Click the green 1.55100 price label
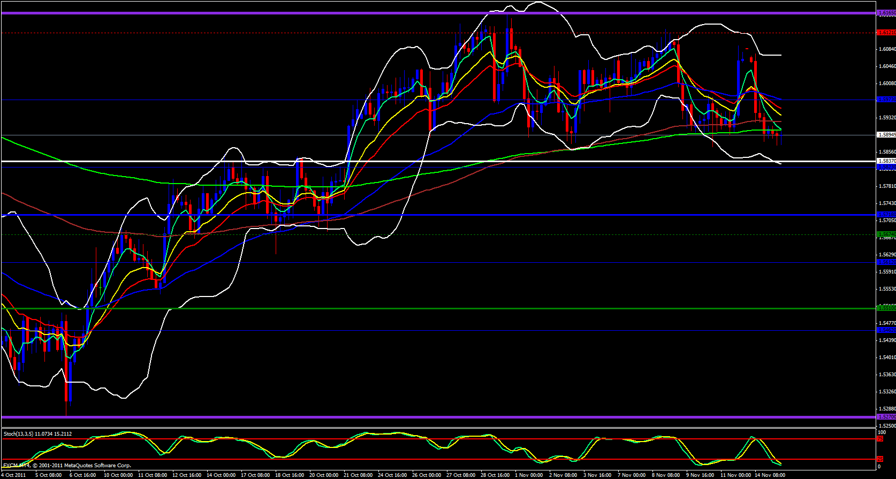The width and height of the screenshot is (896, 479). tap(886, 308)
